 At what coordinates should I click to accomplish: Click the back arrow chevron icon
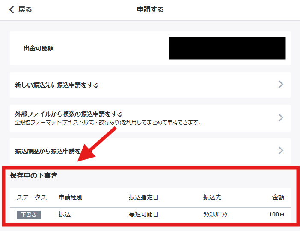pyautogui.click(x=12, y=9)
